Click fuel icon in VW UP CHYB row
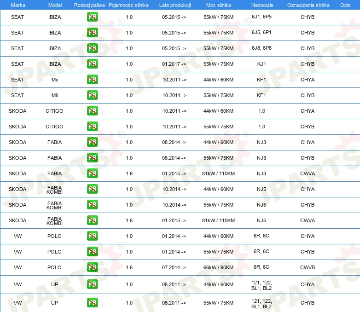Viewport: 360px width, 312px height. tap(92, 303)
